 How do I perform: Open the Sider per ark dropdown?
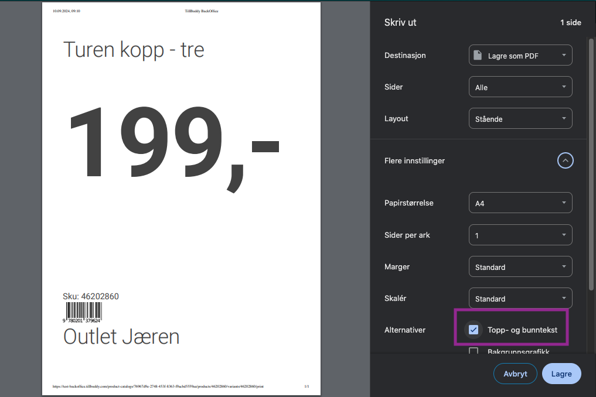coord(520,235)
